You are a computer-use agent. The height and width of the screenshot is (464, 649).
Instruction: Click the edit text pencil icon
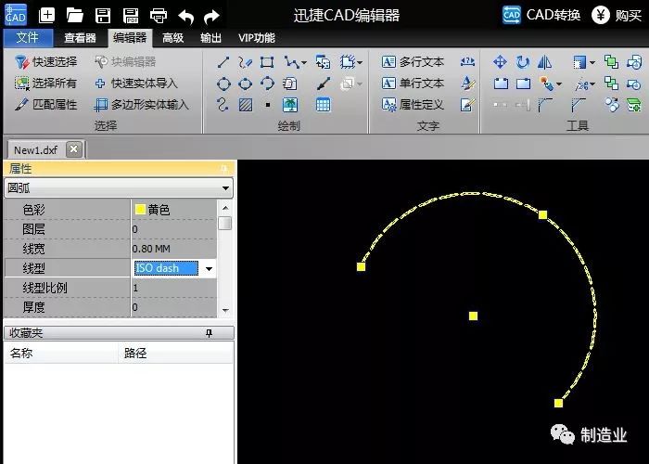click(x=467, y=105)
